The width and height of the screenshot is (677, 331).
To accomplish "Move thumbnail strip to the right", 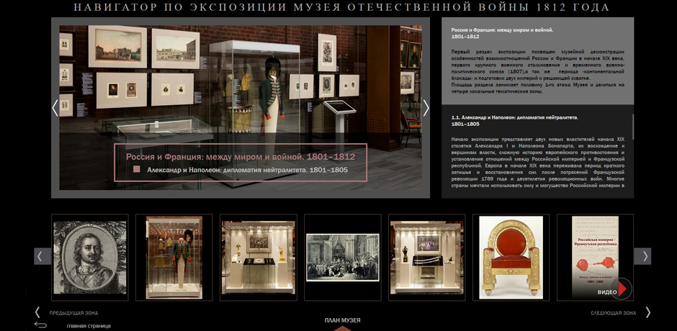I will (642, 256).
